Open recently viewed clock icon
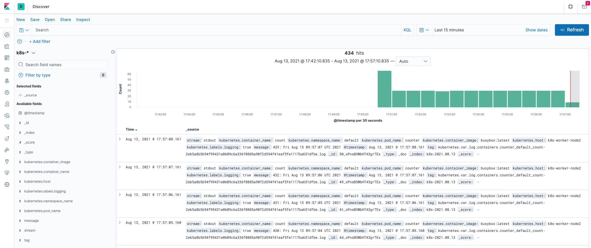 tap(7, 20)
